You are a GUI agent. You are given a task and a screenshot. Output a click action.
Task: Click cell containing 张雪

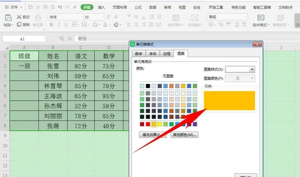click(x=53, y=66)
